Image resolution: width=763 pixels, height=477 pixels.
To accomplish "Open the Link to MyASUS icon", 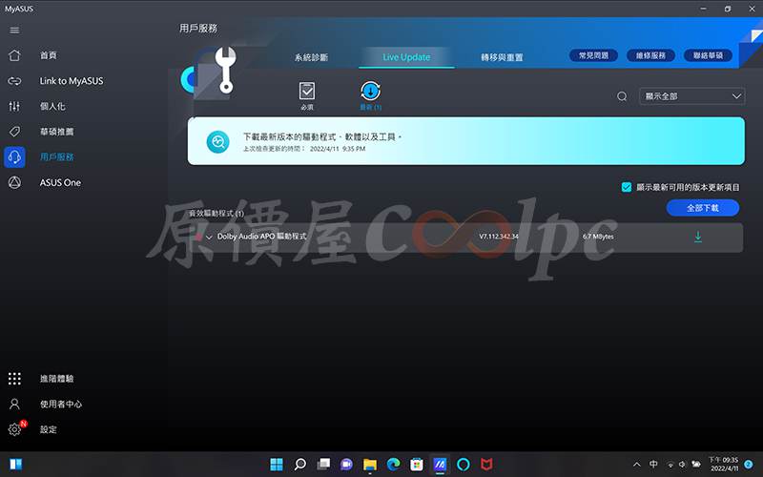I will (14, 81).
